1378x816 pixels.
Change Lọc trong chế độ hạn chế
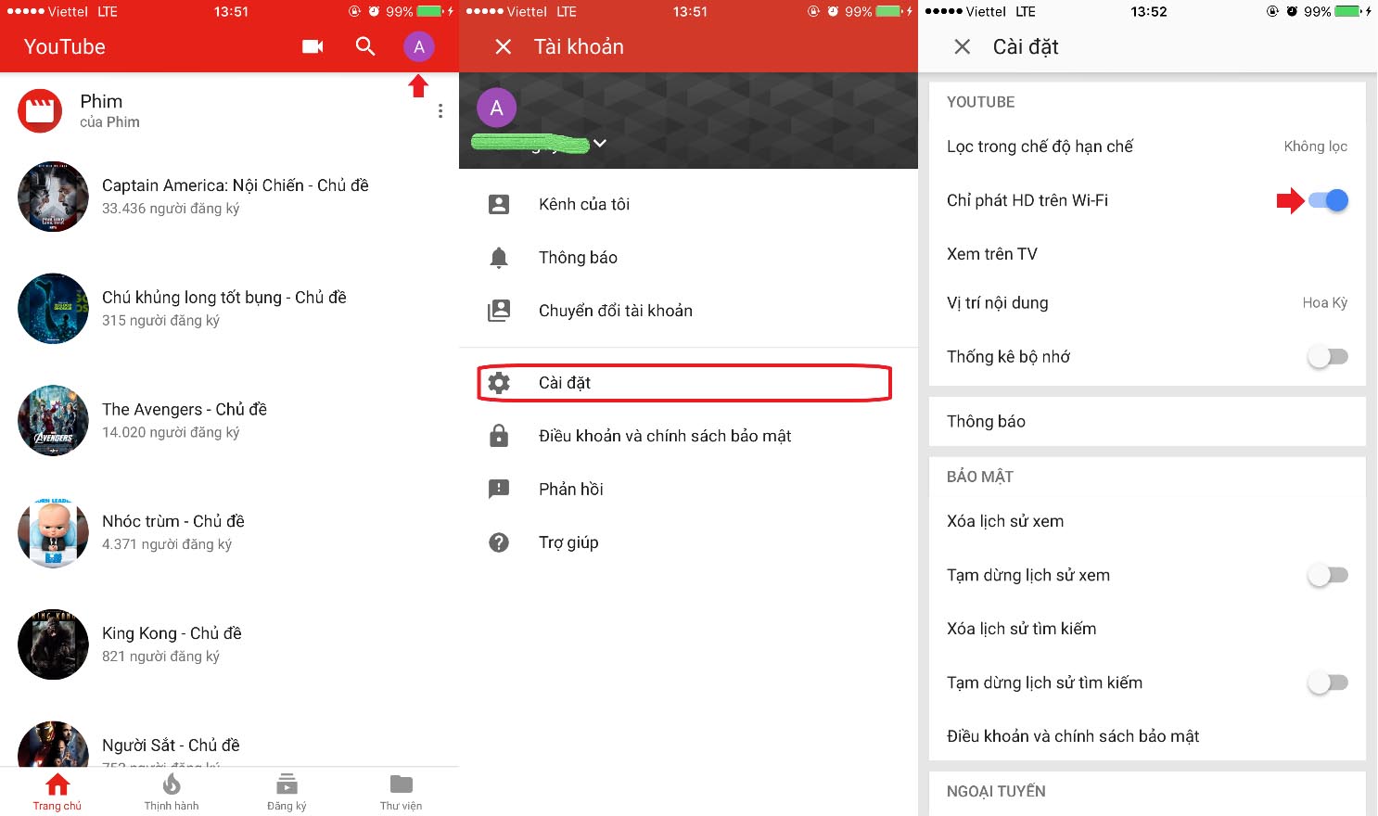[1146, 147]
